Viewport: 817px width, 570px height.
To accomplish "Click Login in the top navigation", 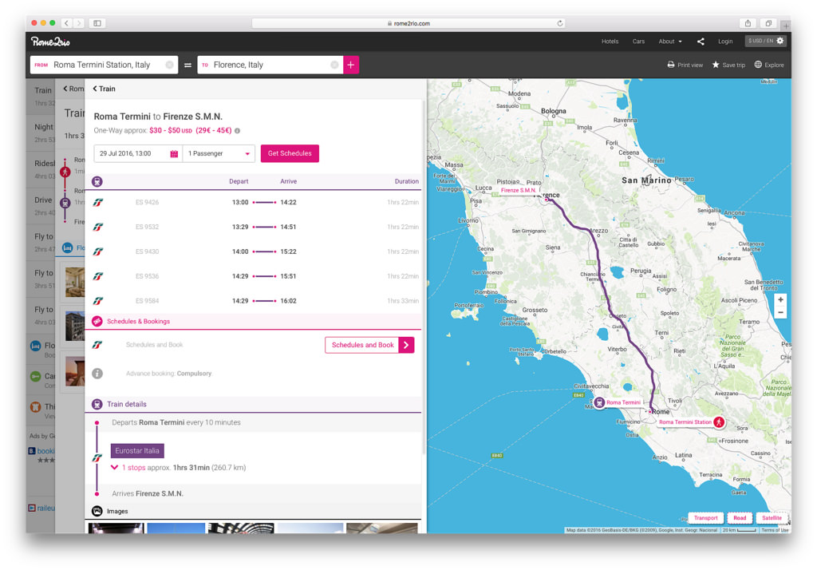I will 725,42.
